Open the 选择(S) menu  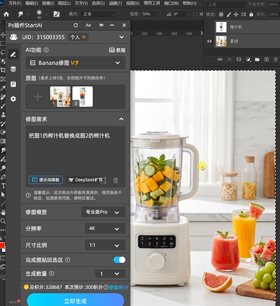coord(98,3)
